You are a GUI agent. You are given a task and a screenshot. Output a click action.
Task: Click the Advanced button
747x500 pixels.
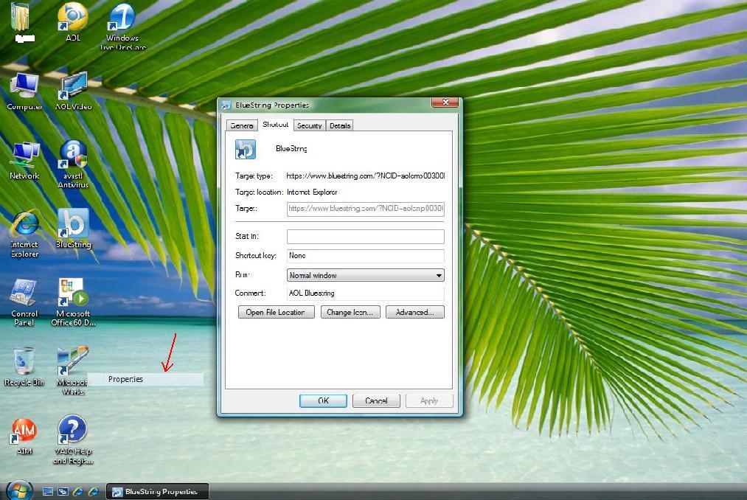point(415,312)
